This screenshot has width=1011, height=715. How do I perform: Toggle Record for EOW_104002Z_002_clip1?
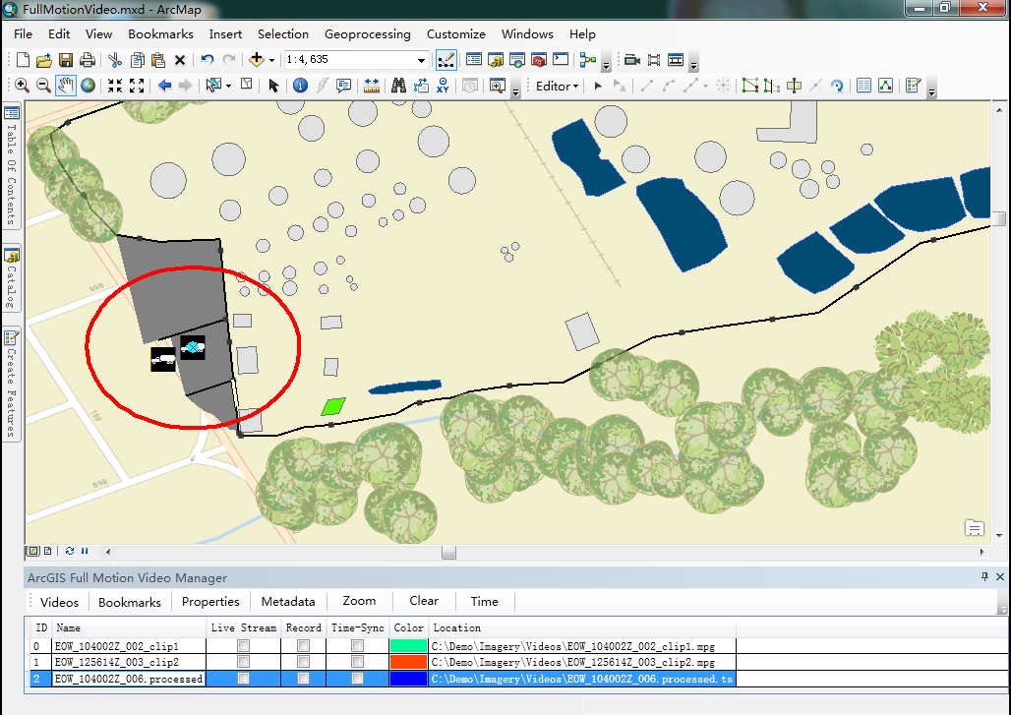tap(303, 645)
